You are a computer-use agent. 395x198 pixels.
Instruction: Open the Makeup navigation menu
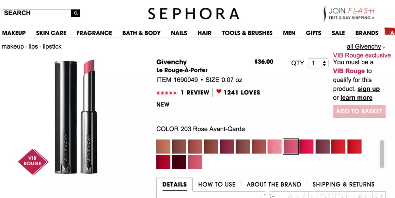[14, 33]
